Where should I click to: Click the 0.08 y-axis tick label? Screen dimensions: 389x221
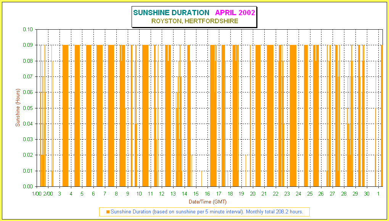[28, 61]
